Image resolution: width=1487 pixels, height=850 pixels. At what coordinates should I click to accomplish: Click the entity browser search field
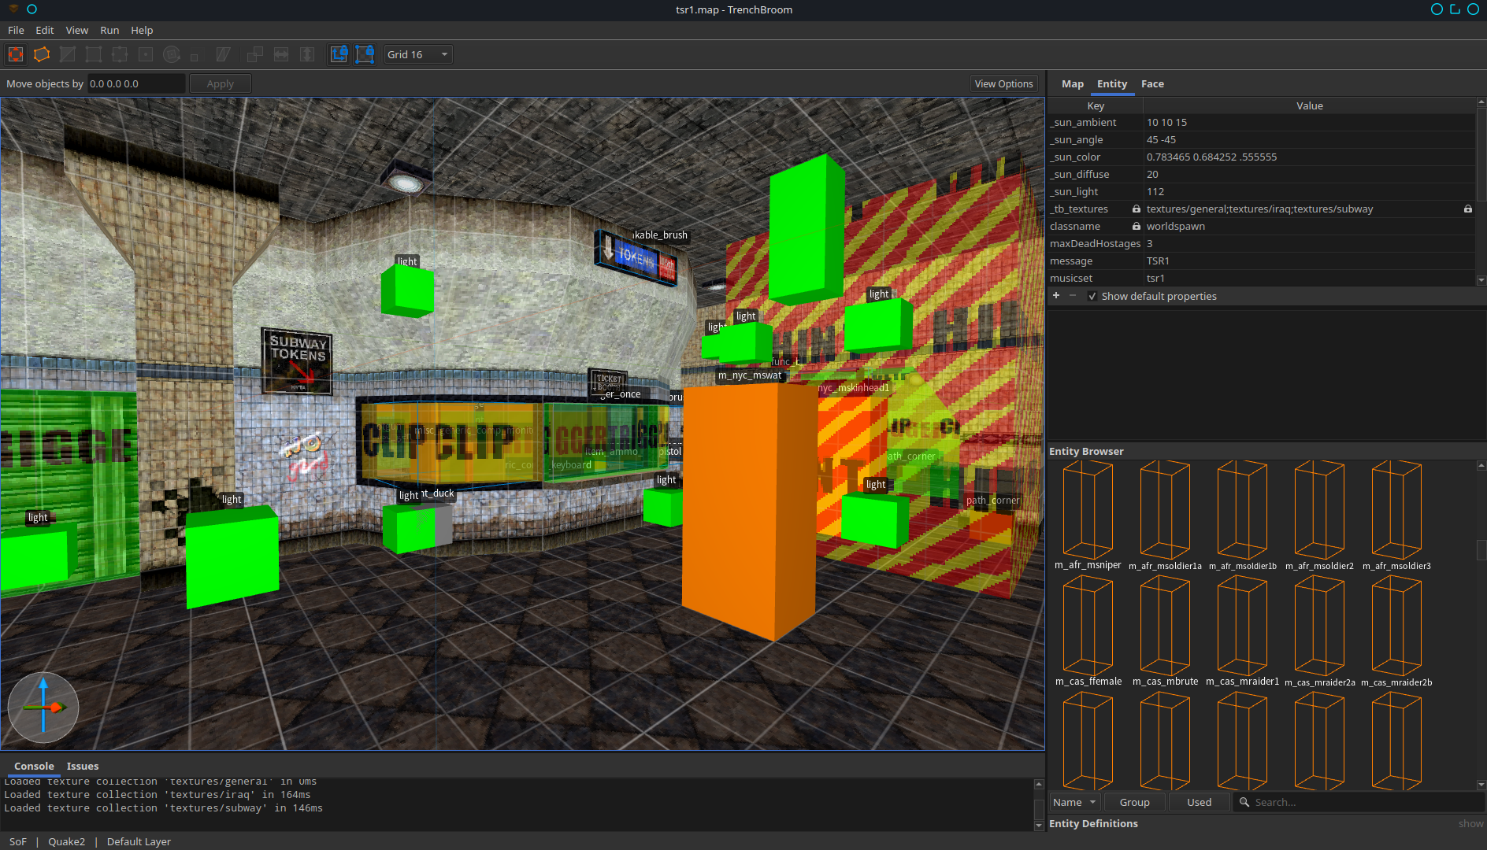click(1359, 802)
